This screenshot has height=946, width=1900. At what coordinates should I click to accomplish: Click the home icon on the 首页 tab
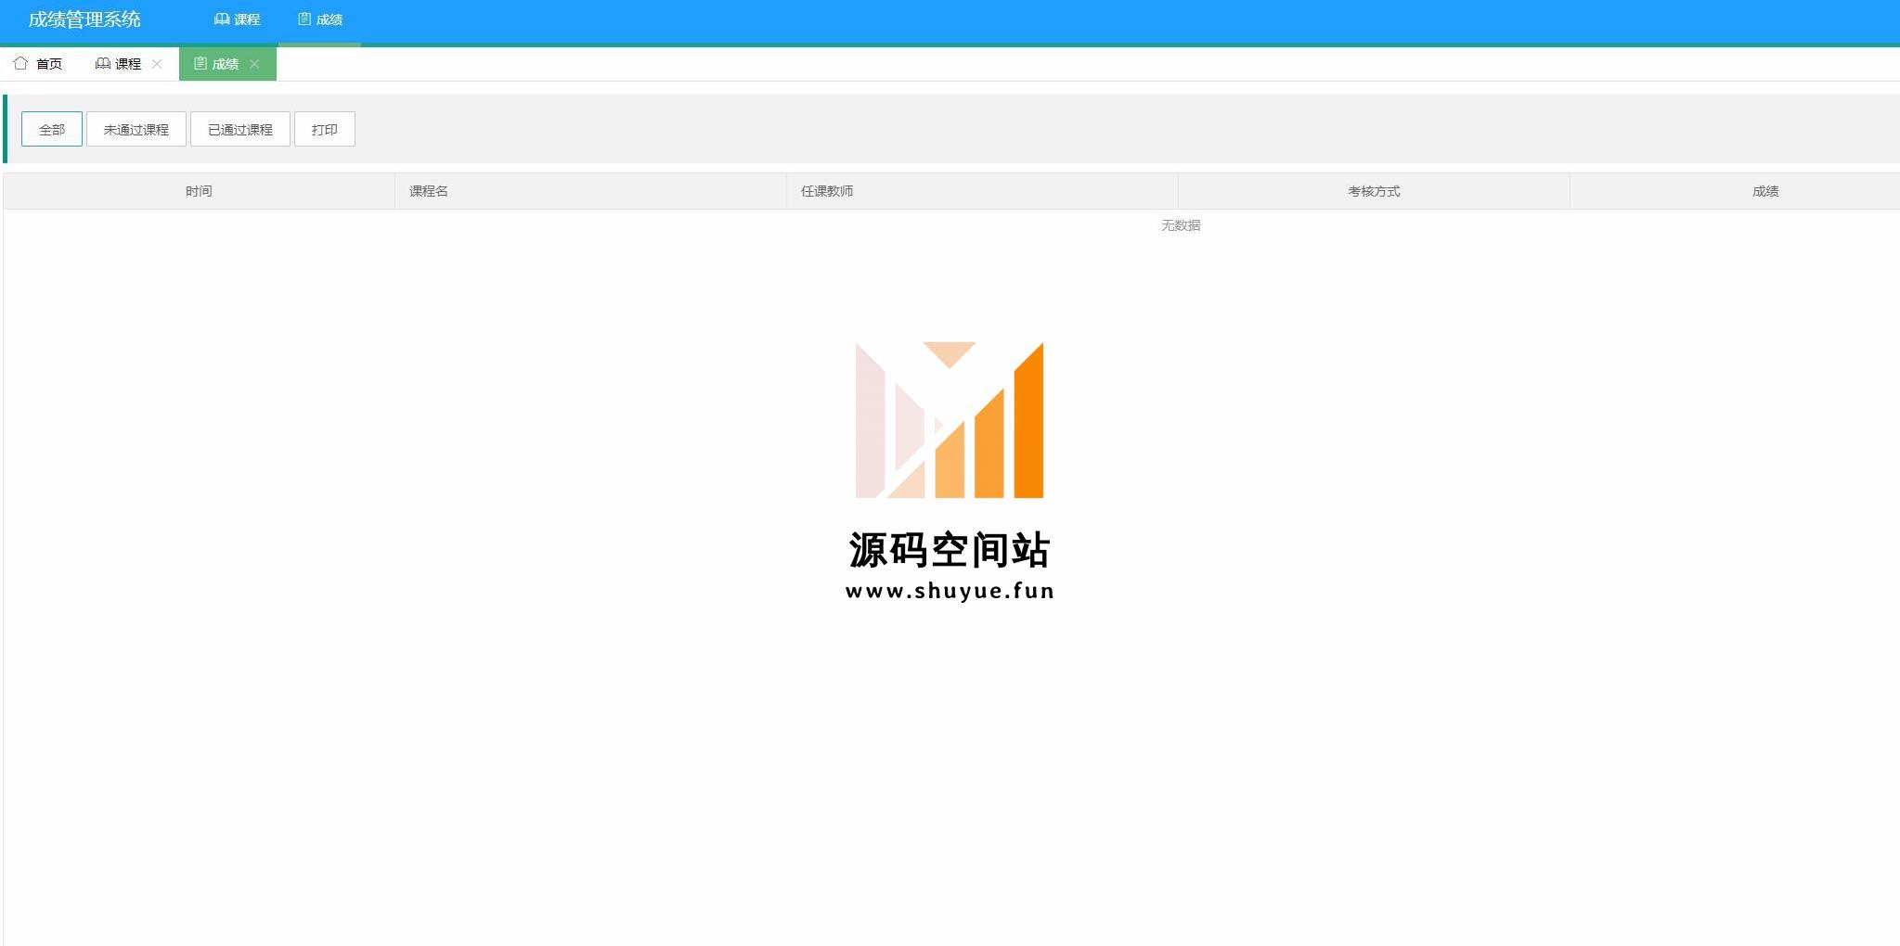click(20, 63)
